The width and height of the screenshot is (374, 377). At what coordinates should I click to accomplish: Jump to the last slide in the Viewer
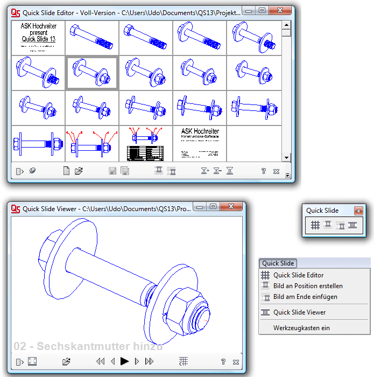[149, 361]
